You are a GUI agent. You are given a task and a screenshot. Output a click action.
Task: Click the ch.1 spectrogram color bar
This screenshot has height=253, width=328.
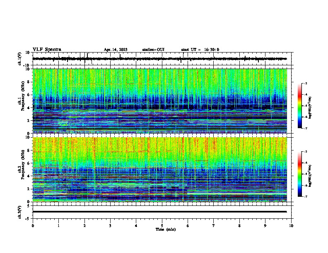(300, 106)
